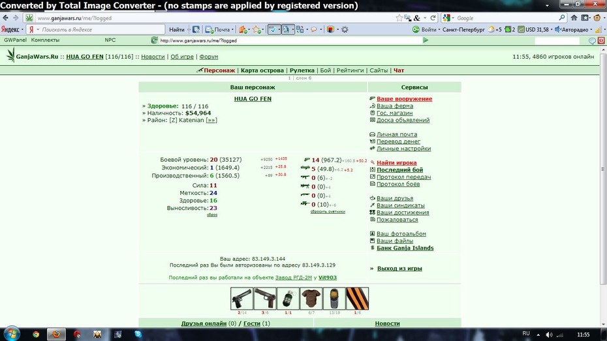
Task: Click Войти in Yandex toolbar
Action: click(x=425, y=29)
